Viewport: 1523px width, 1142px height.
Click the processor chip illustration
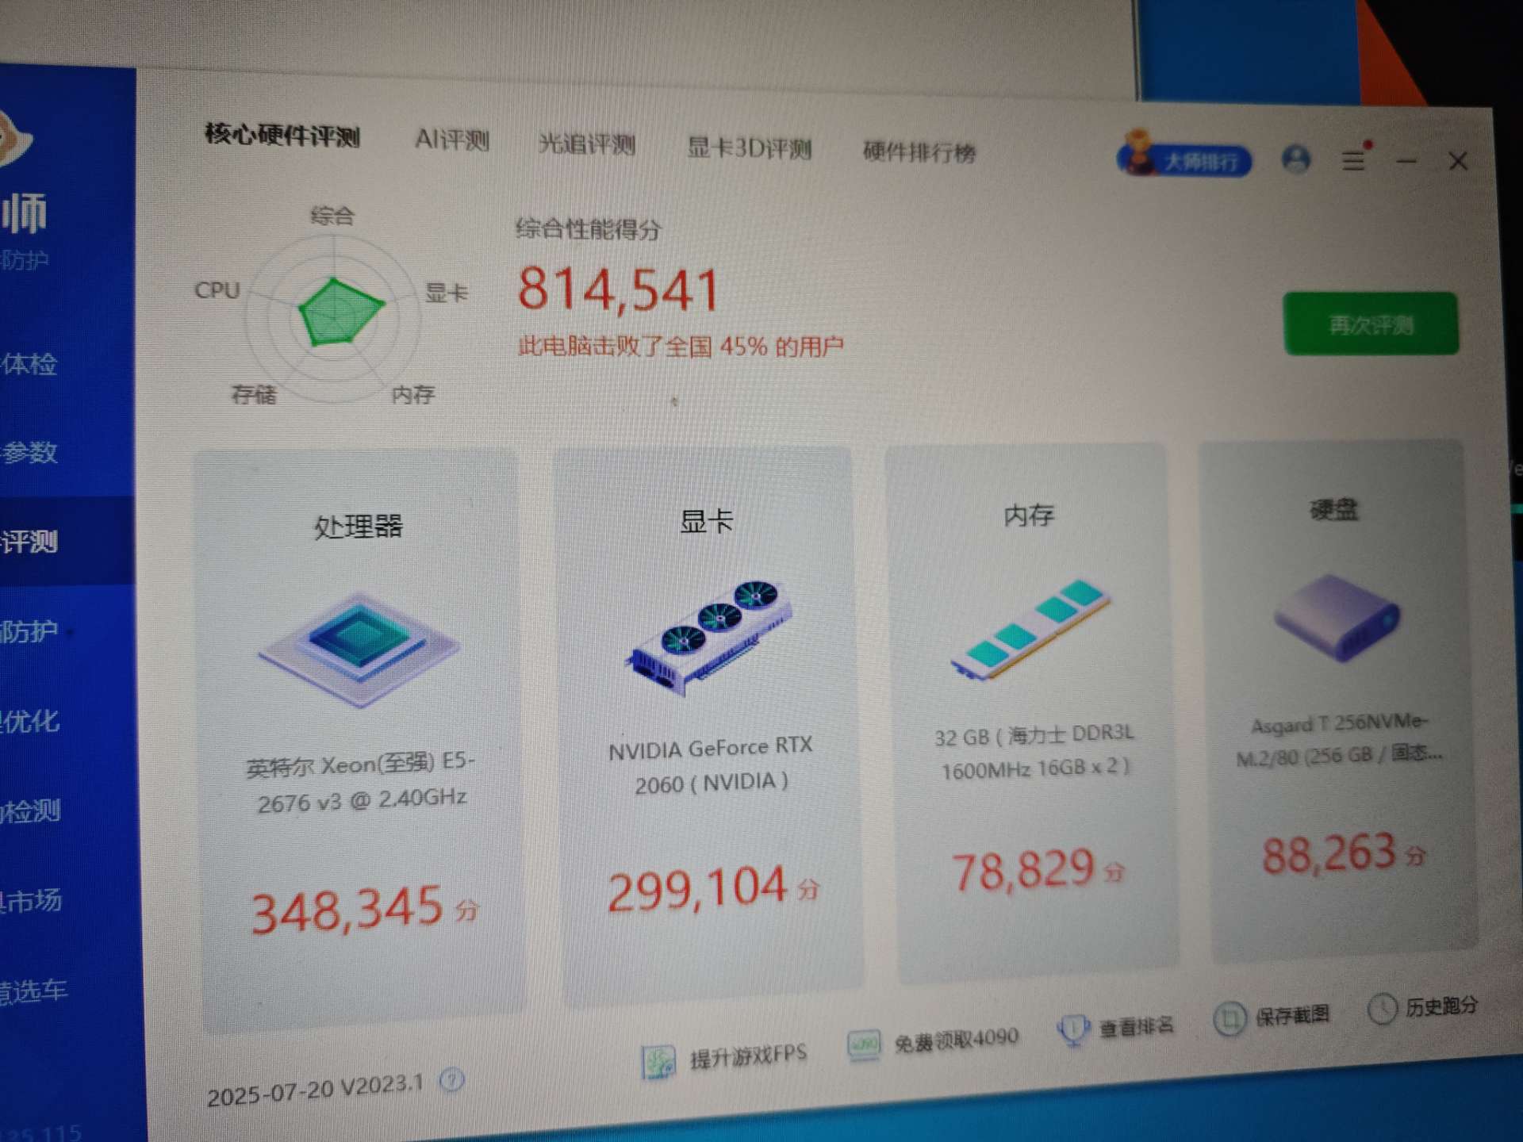tap(359, 648)
